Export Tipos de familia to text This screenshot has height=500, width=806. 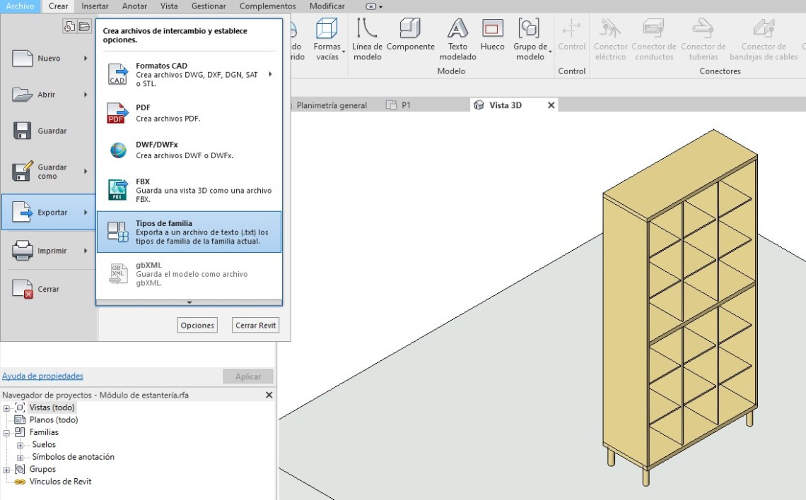(189, 232)
